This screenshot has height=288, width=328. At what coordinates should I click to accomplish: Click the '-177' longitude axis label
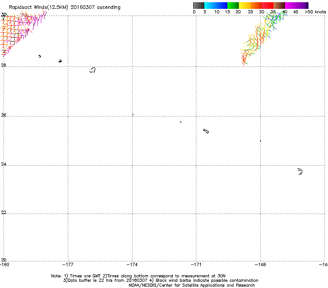[x=68, y=265]
